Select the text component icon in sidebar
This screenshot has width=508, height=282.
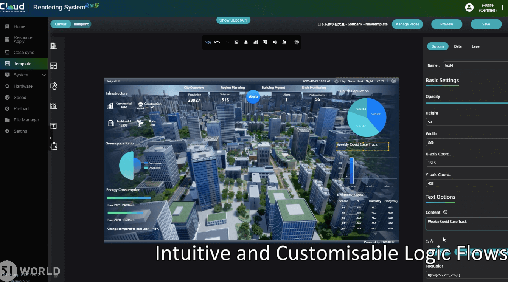[x=53, y=126]
